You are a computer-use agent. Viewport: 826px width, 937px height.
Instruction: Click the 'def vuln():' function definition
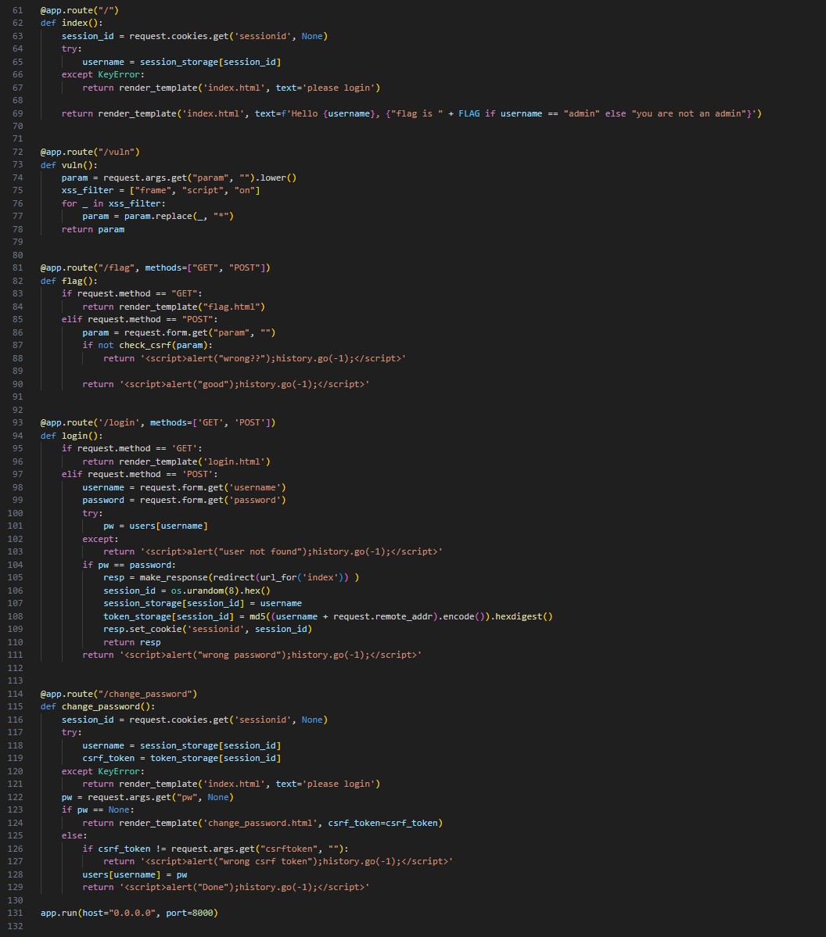pyautogui.click(x=69, y=165)
